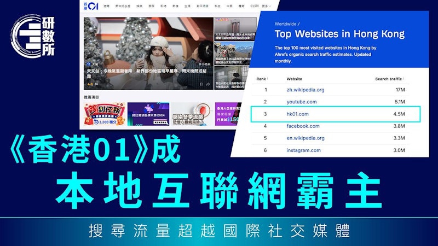Screen dimensions: 438x246
Task: Visit the youtube.com link
Action: (302, 102)
